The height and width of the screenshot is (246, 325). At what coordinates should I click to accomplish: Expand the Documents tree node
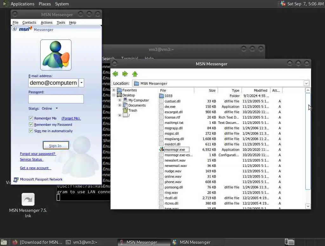click(x=120, y=105)
